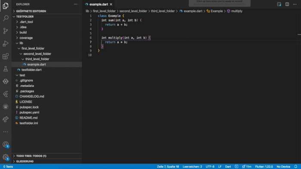Viewport: 301px width, 169px height.
Task: Open the Explorer more actions menu
Action: [76, 4]
